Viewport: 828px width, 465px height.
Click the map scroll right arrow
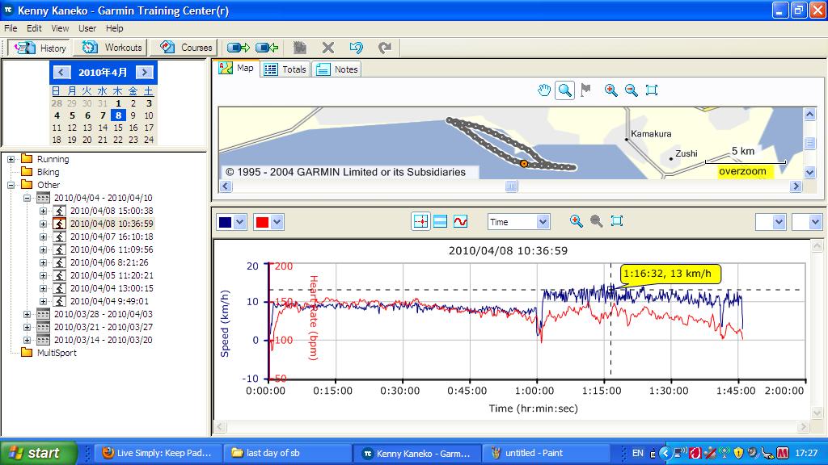[x=796, y=186]
